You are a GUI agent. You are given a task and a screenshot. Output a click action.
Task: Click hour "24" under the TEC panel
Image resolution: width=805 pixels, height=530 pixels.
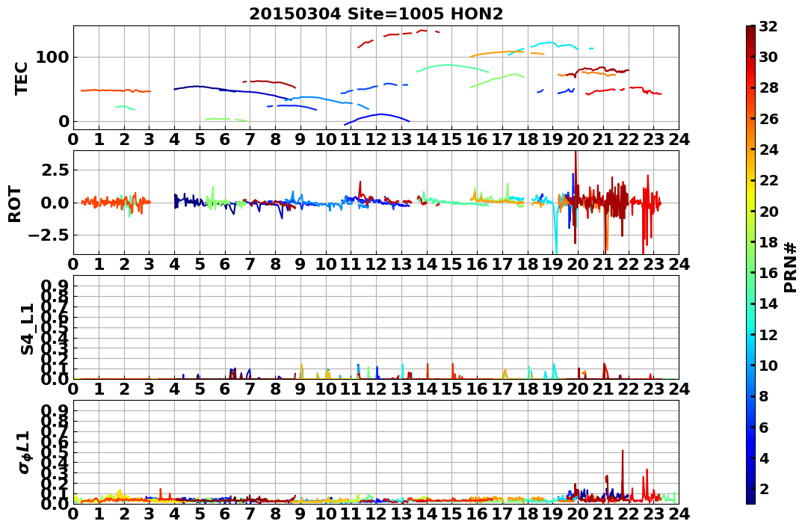point(679,139)
